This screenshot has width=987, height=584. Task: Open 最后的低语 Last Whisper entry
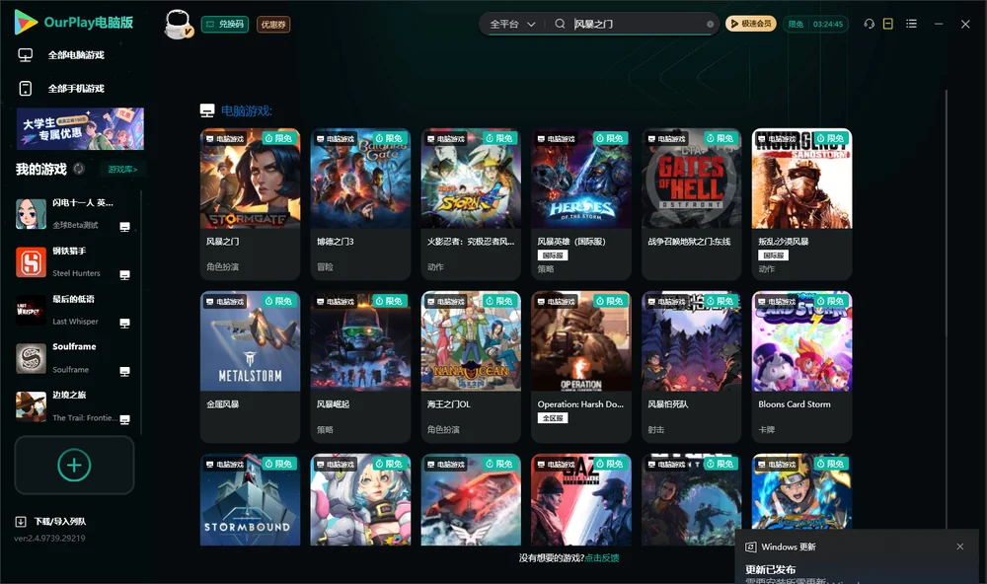tap(74, 310)
